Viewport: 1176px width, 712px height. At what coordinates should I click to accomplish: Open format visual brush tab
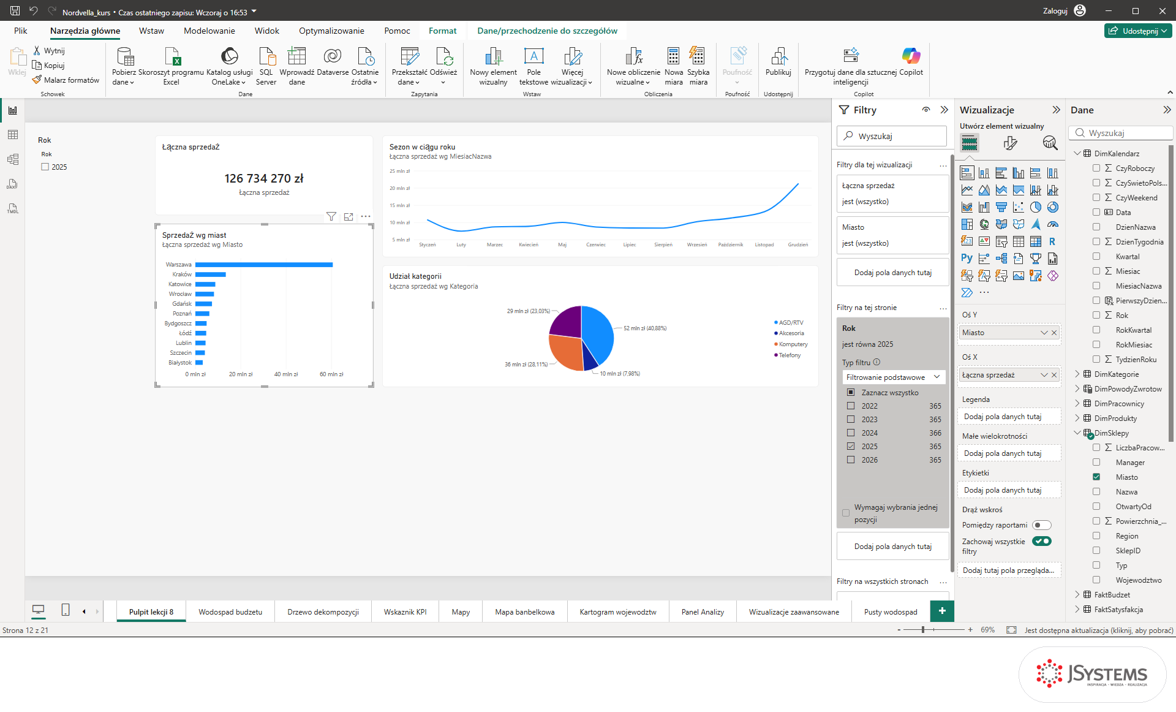click(1010, 143)
